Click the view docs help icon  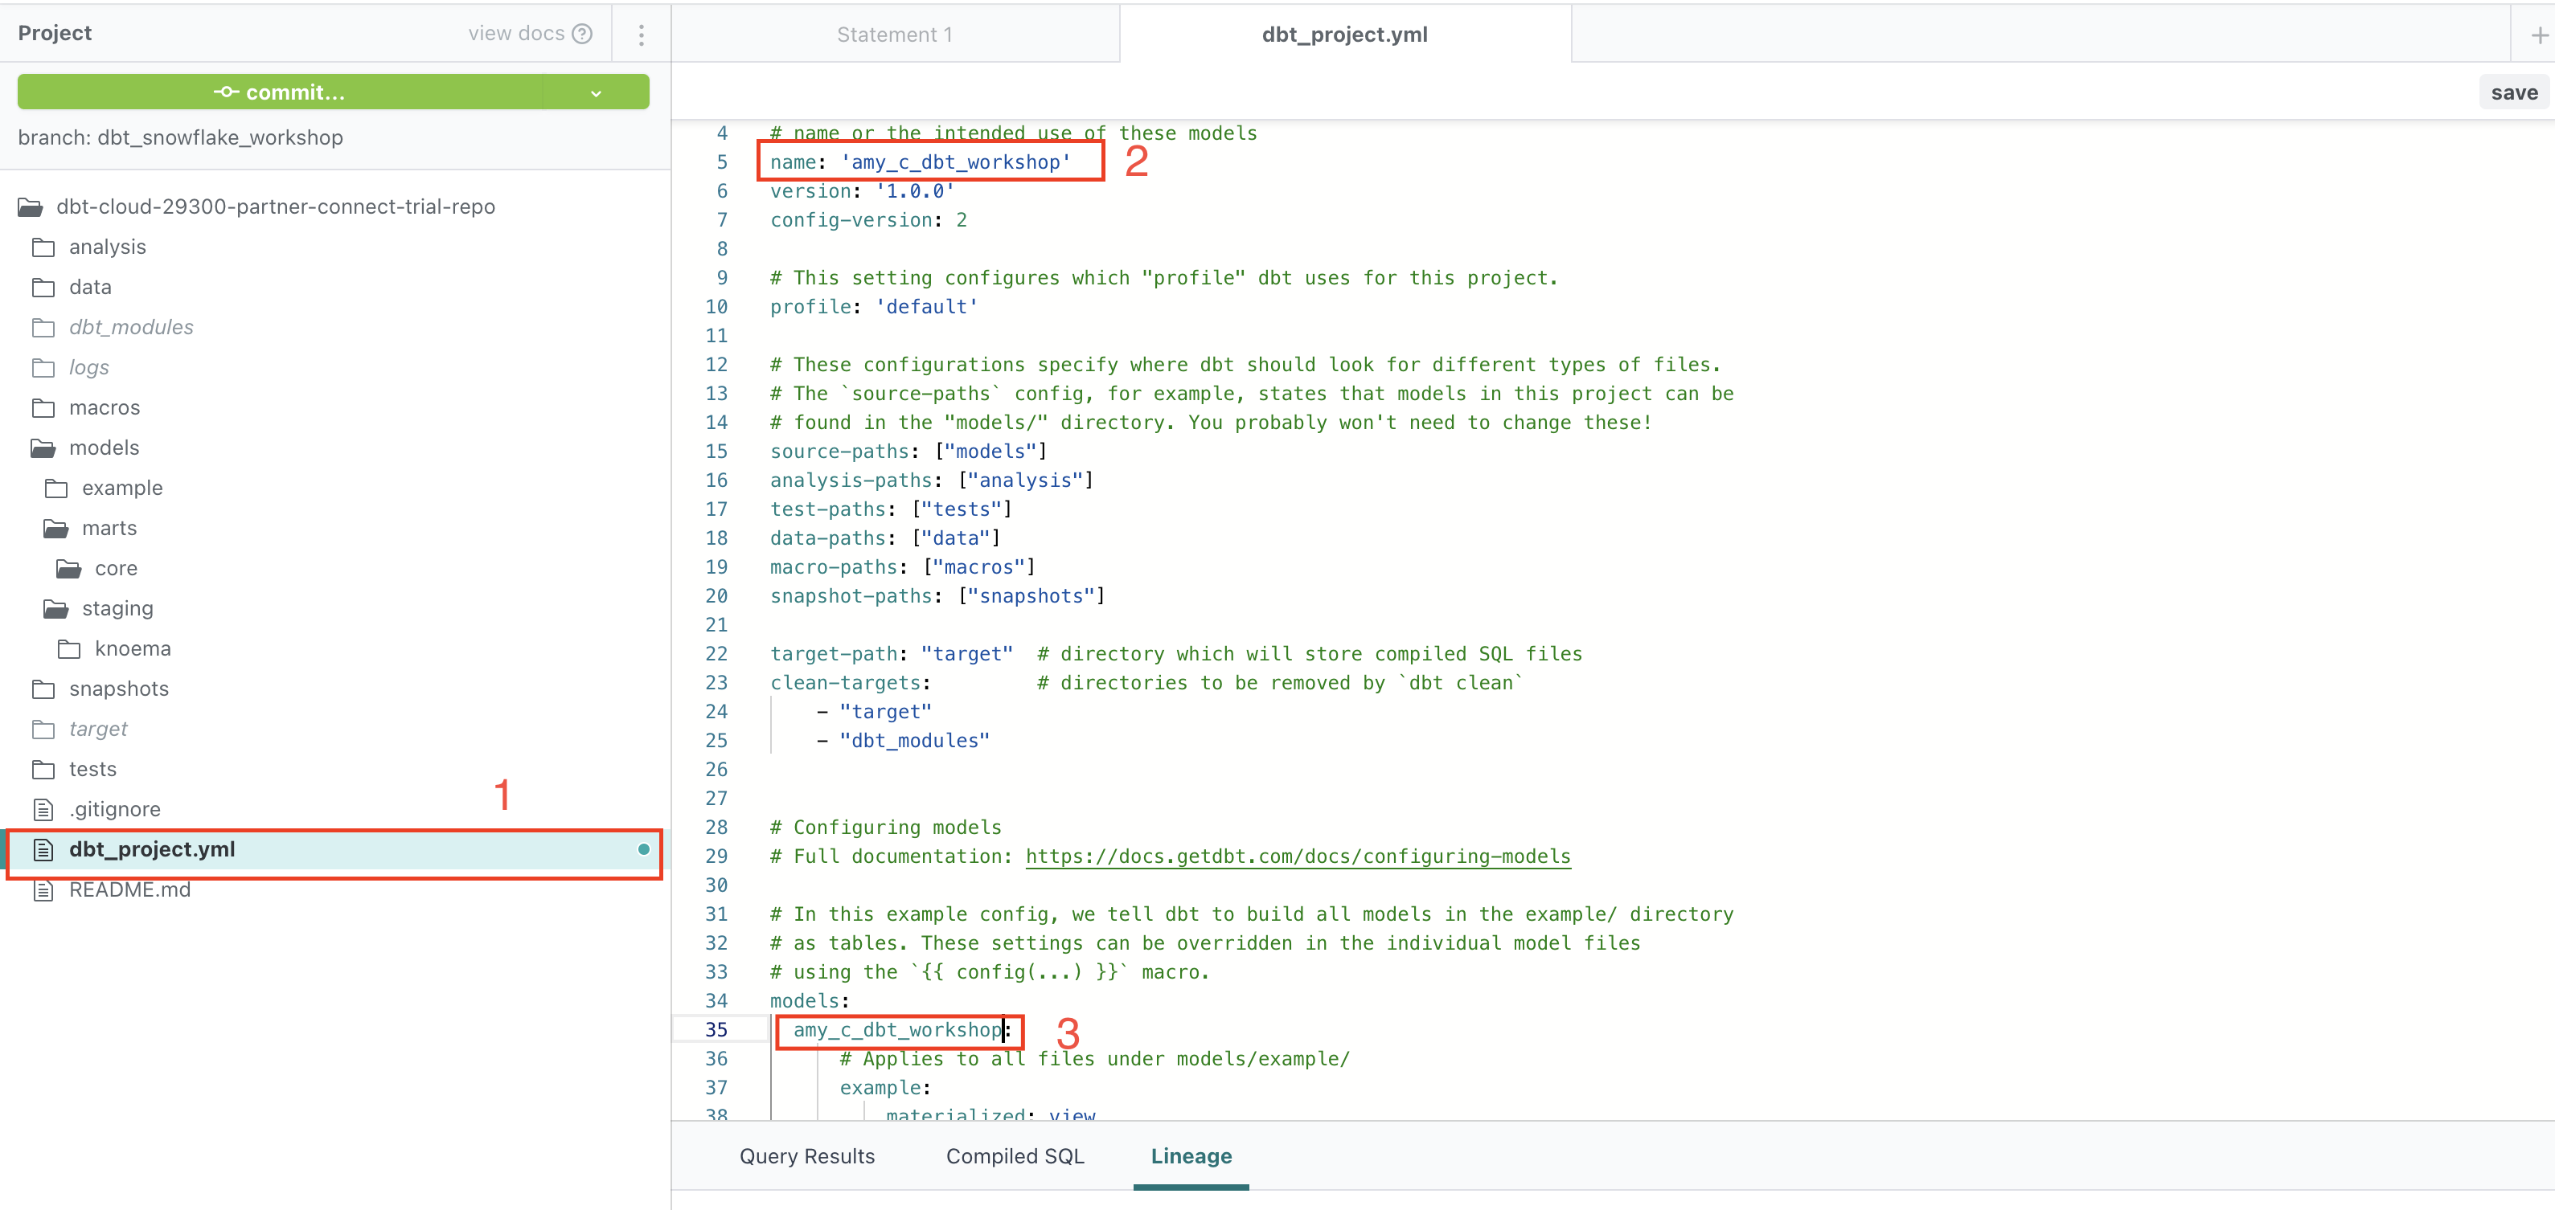pyautogui.click(x=582, y=34)
